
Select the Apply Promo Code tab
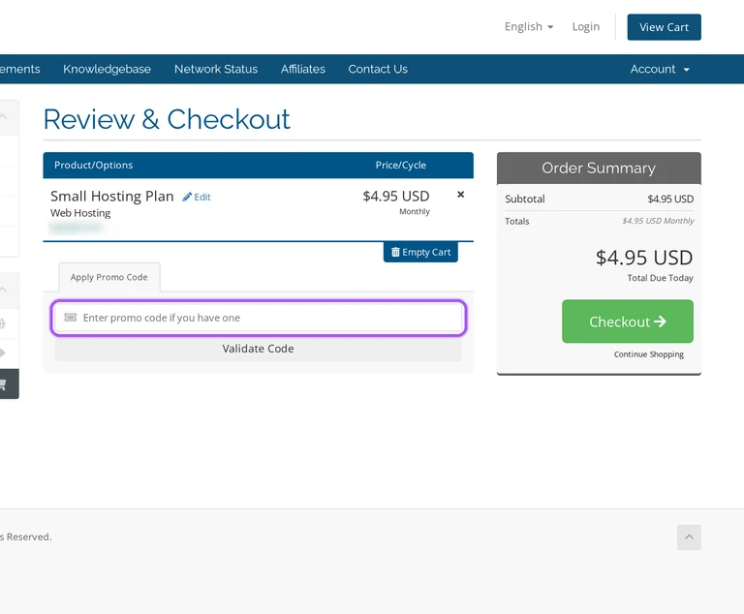pos(109,277)
